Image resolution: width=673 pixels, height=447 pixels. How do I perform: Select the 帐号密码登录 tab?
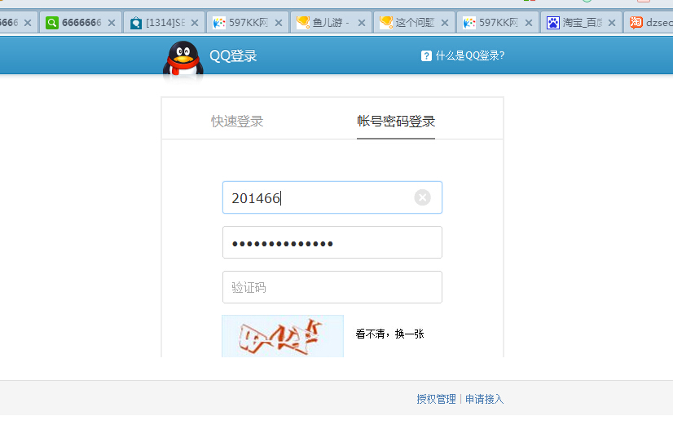click(x=396, y=122)
